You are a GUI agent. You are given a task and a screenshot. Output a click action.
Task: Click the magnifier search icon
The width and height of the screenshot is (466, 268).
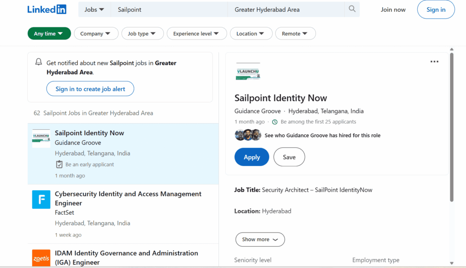tap(352, 9)
